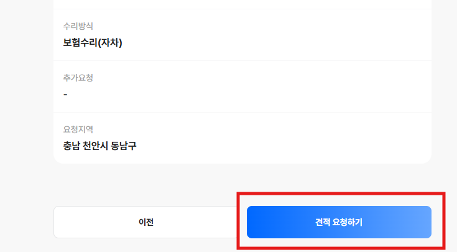Select the 수리방식 label
The height and width of the screenshot is (252, 457).
78,26
